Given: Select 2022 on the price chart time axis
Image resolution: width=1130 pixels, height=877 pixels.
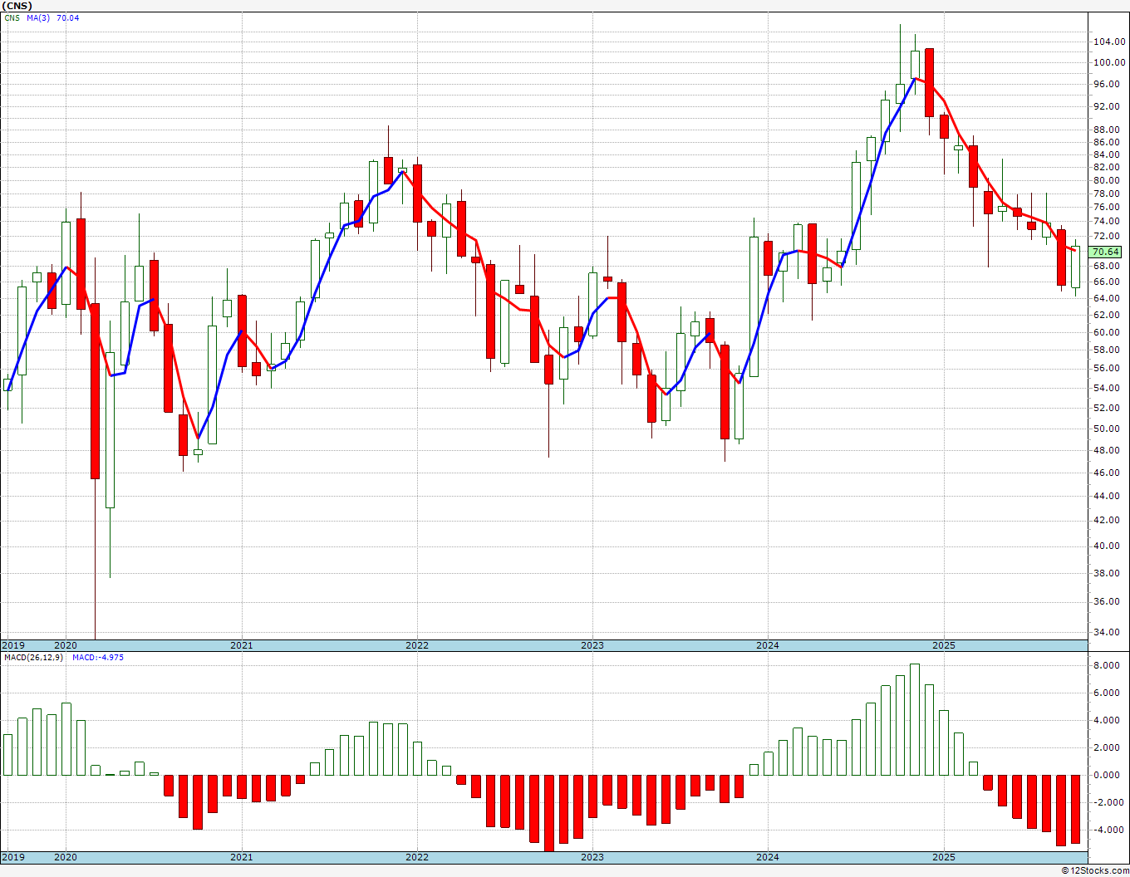Looking at the screenshot, I should pyautogui.click(x=417, y=645).
